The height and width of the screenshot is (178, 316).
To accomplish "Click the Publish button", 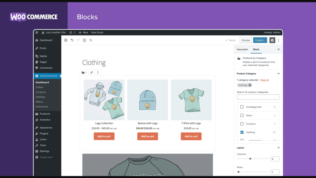I will tap(260, 40).
